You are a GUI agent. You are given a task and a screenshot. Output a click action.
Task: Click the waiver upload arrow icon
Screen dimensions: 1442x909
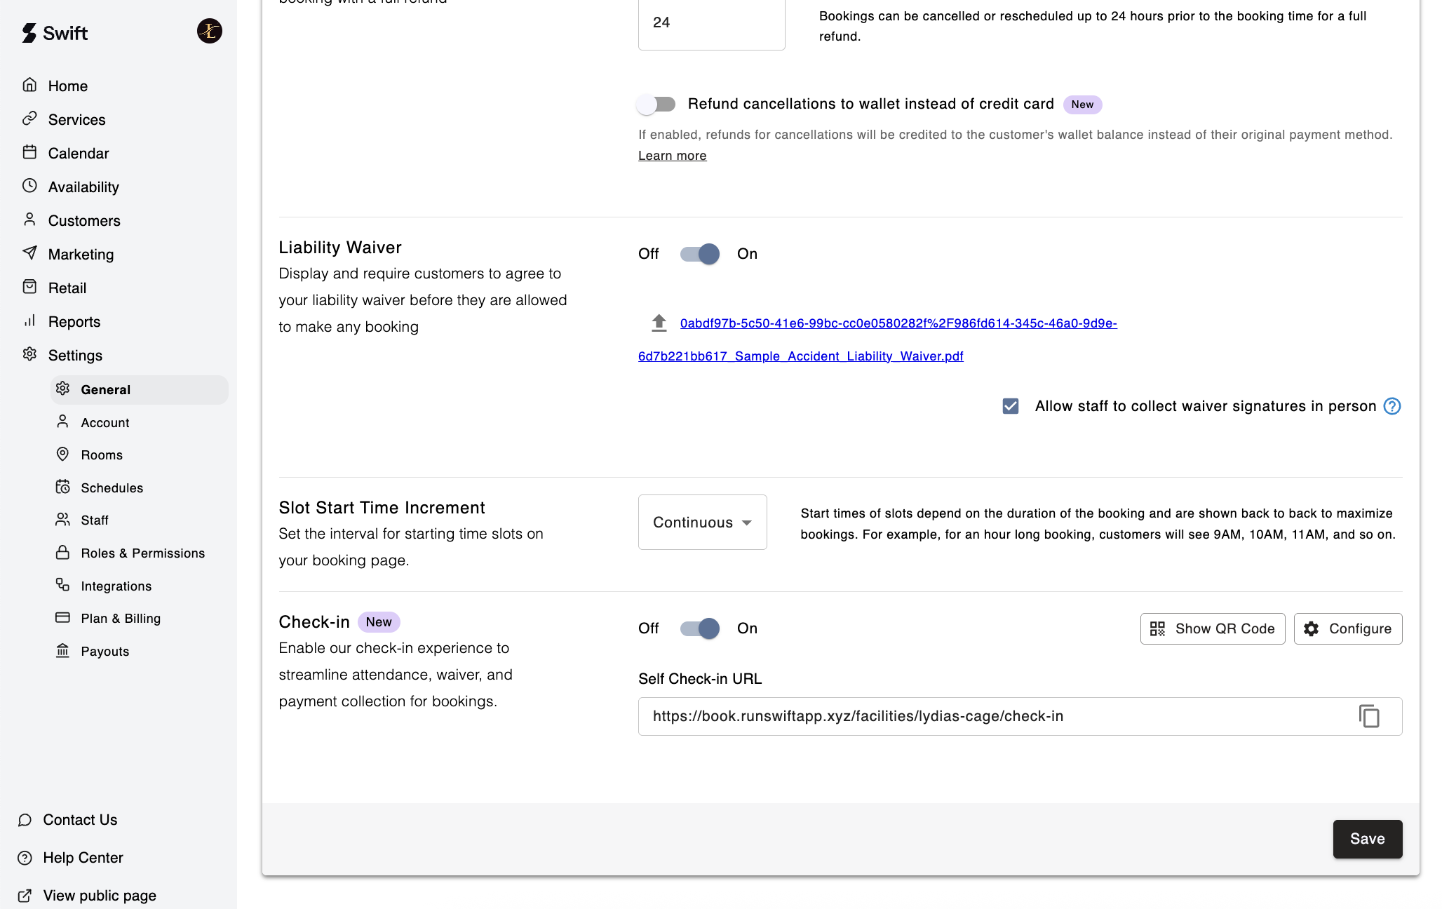coord(658,323)
